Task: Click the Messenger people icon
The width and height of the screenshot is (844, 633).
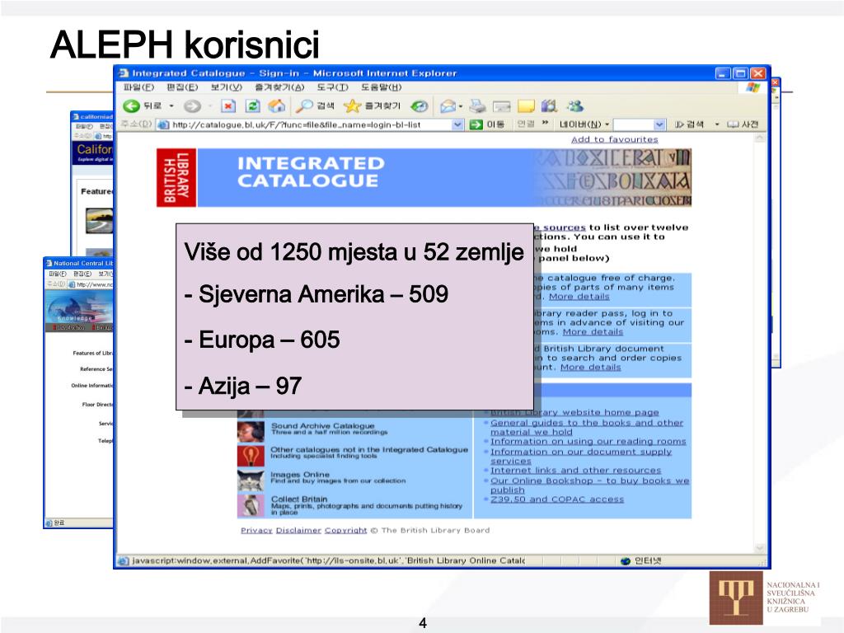Action: (575, 106)
